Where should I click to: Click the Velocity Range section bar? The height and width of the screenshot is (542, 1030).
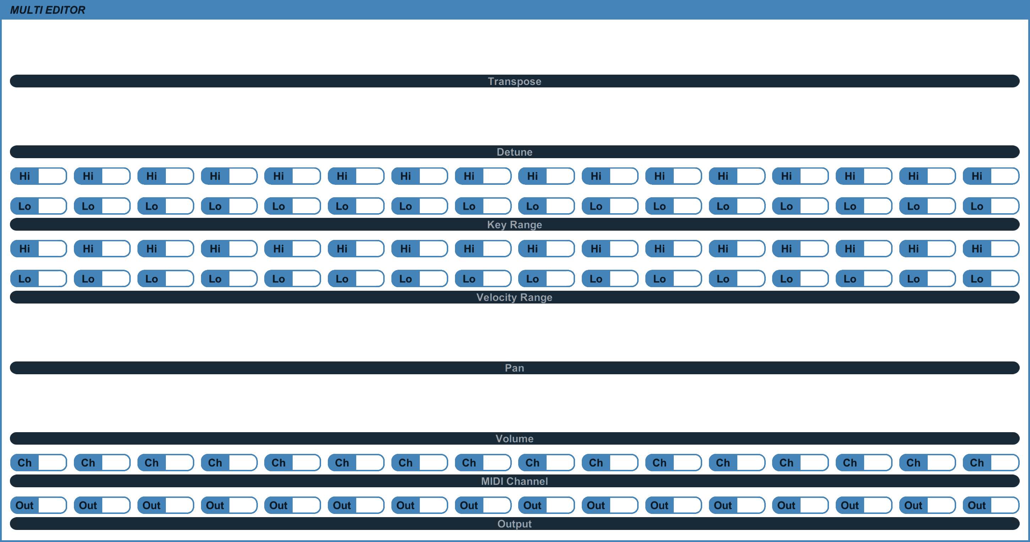point(515,297)
